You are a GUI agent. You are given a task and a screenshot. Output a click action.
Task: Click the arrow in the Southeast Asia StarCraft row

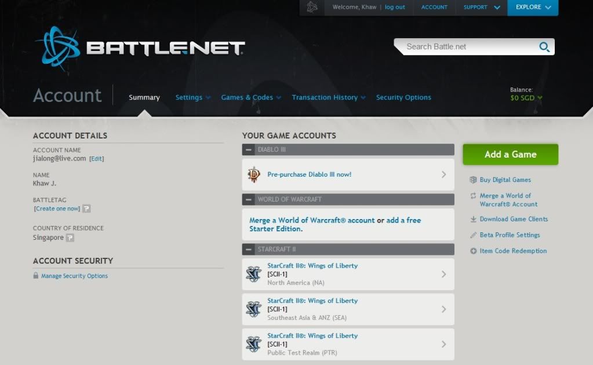443,309
